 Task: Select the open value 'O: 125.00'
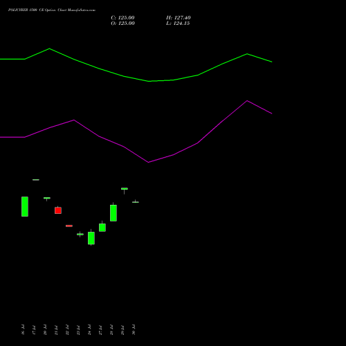pos(122,24)
